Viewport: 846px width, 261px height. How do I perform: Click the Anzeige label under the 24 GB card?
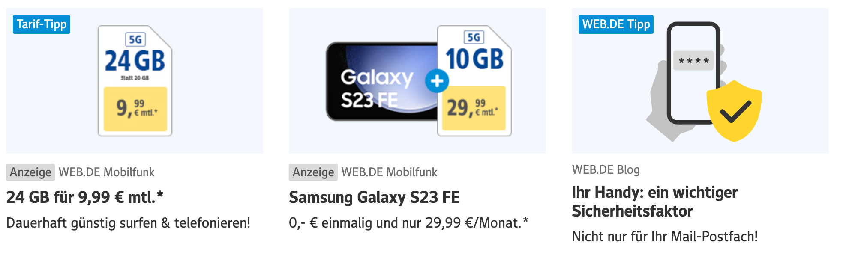[x=30, y=172]
